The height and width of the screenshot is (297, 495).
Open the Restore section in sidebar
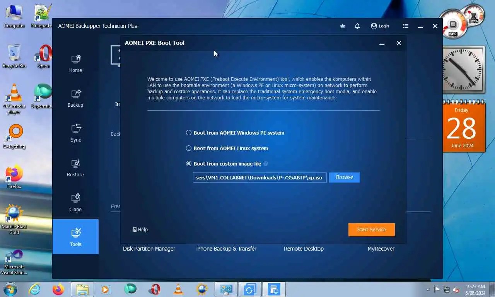click(75, 168)
